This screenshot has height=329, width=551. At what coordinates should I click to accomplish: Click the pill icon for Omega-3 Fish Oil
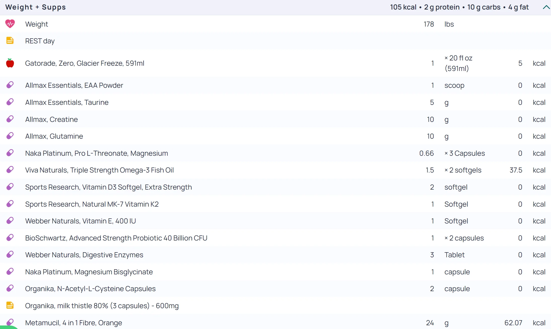[x=10, y=170]
